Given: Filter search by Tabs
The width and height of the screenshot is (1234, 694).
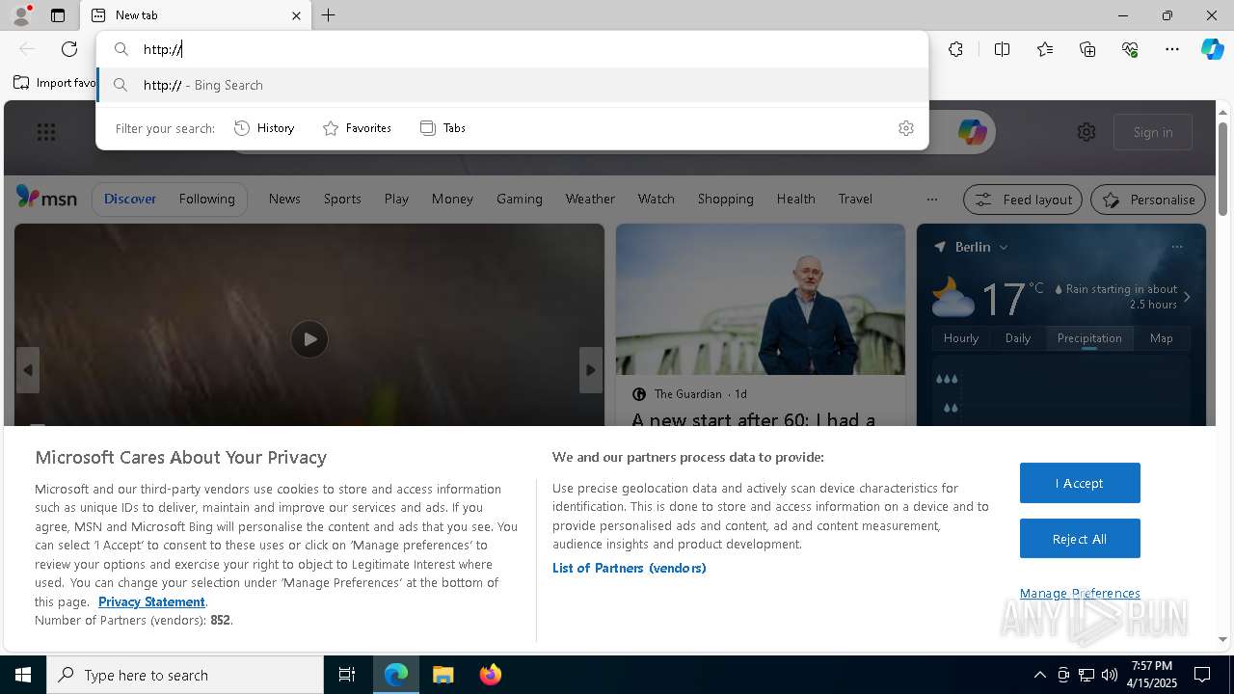Looking at the screenshot, I should pyautogui.click(x=443, y=128).
